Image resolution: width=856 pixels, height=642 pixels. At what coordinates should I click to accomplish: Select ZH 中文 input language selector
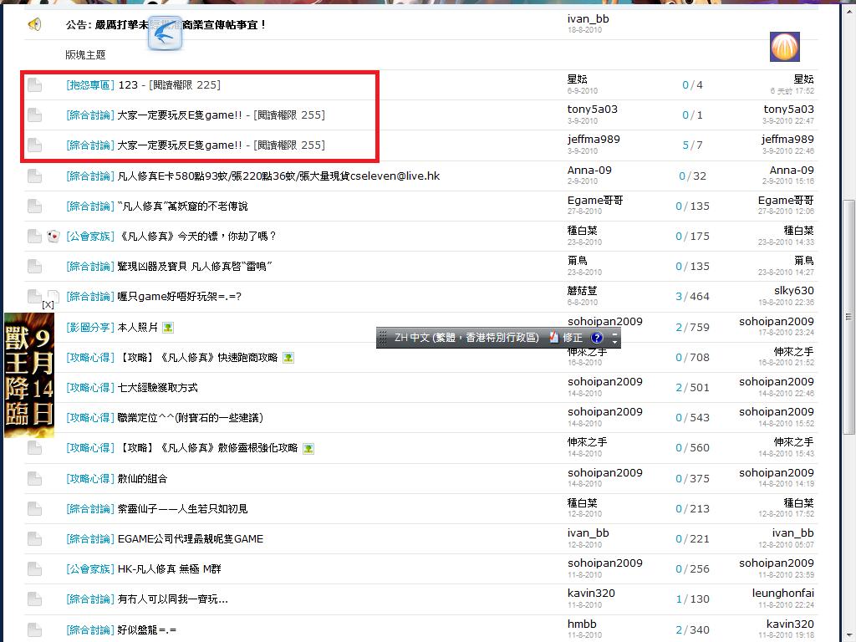tap(466, 338)
